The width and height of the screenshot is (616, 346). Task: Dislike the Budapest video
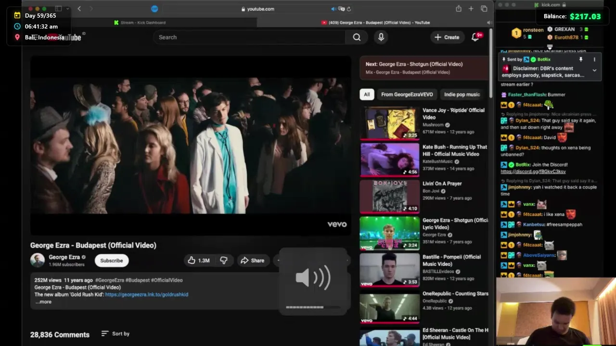224,260
